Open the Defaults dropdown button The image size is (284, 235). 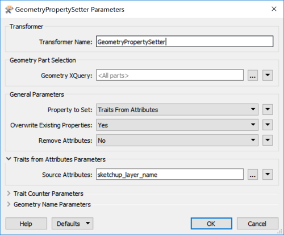click(72, 224)
